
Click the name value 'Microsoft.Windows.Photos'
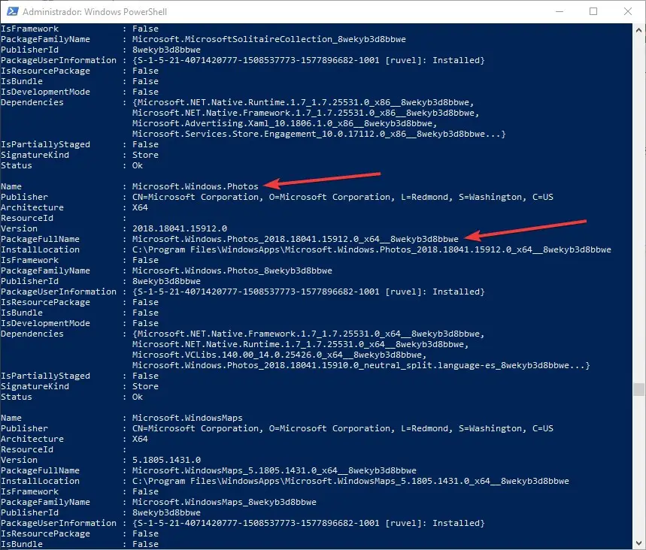tap(196, 186)
